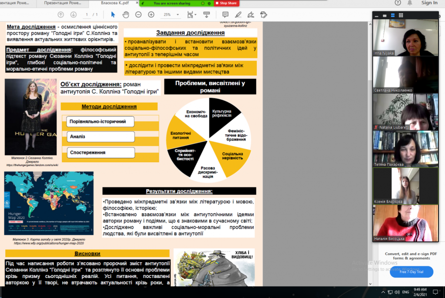The image size is (445, 298).
Task: Minimize the Zoom video panel
Action: 377,16
